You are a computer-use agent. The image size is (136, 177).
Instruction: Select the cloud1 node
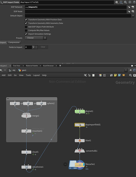click(x=26, y=152)
